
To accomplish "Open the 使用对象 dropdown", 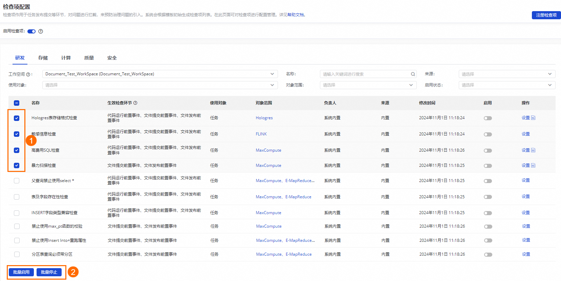I will click(160, 85).
